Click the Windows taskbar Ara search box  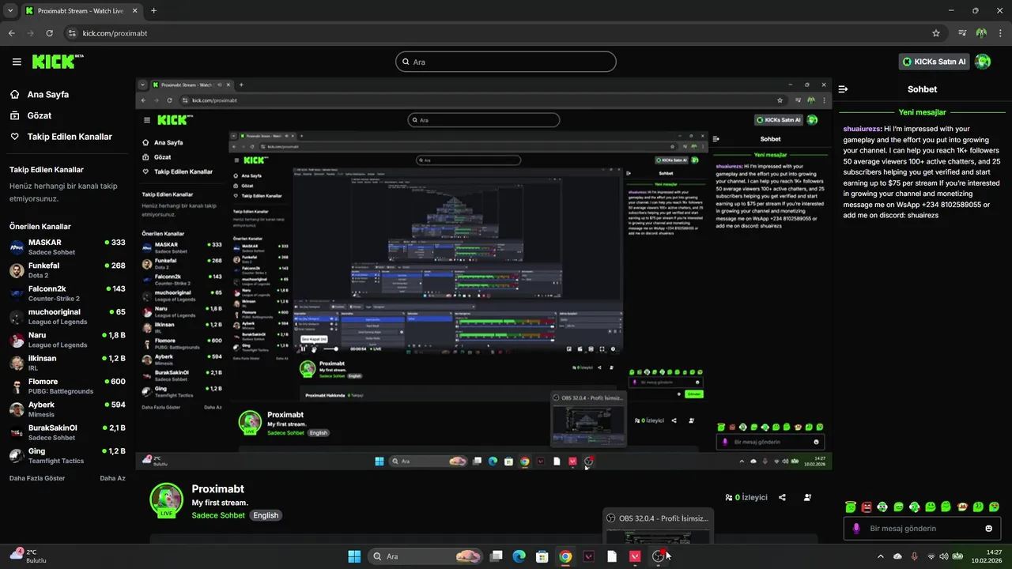point(426,556)
